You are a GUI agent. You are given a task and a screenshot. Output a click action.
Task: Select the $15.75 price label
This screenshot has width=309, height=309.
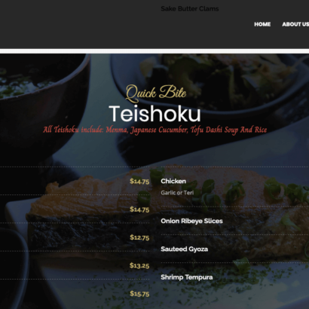click(x=139, y=294)
